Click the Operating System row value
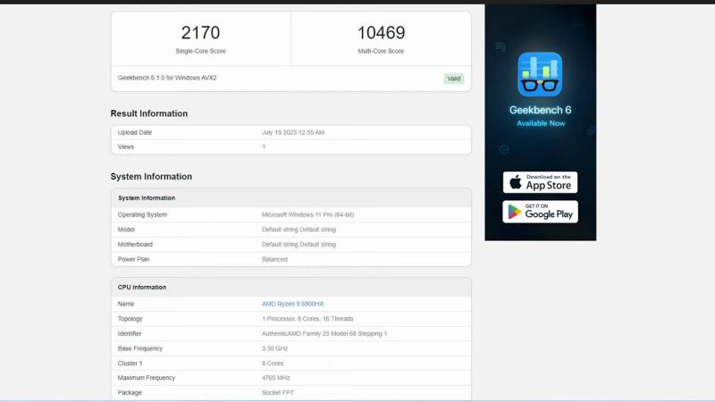The height and width of the screenshot is (402, 715). pyautogui.click(x=307, y=214)
